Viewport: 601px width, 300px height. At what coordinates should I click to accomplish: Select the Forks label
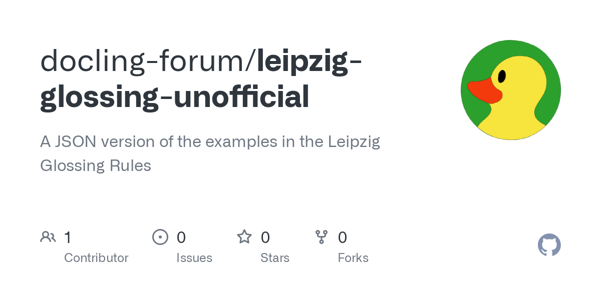[353, 258]
